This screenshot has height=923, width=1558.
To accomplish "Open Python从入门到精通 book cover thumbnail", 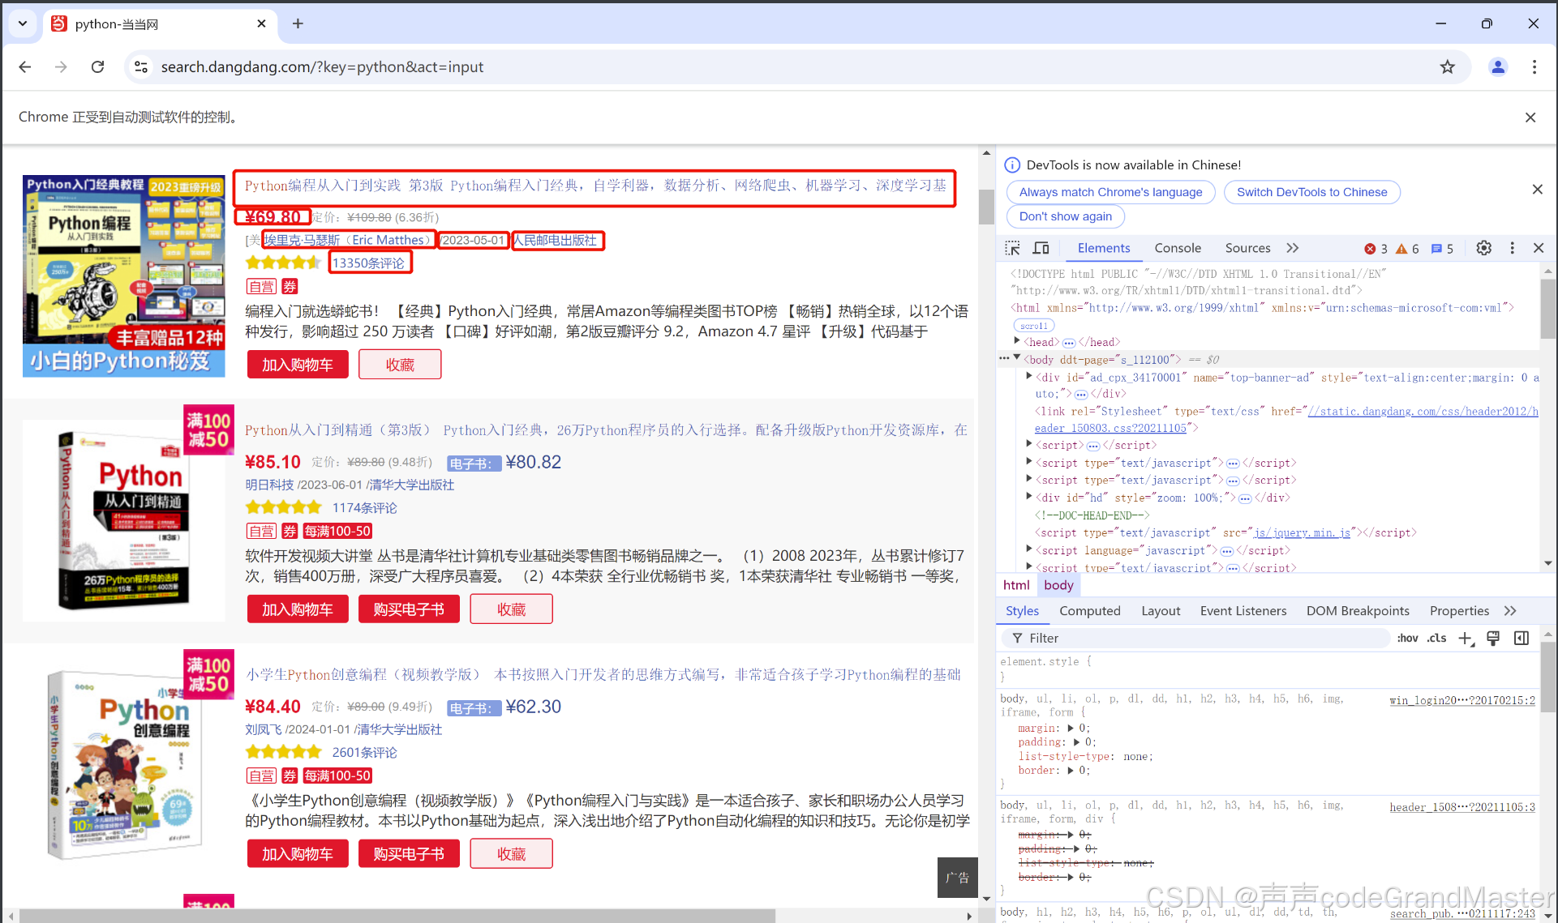I will pyautogui.click(x=124, y=520).
